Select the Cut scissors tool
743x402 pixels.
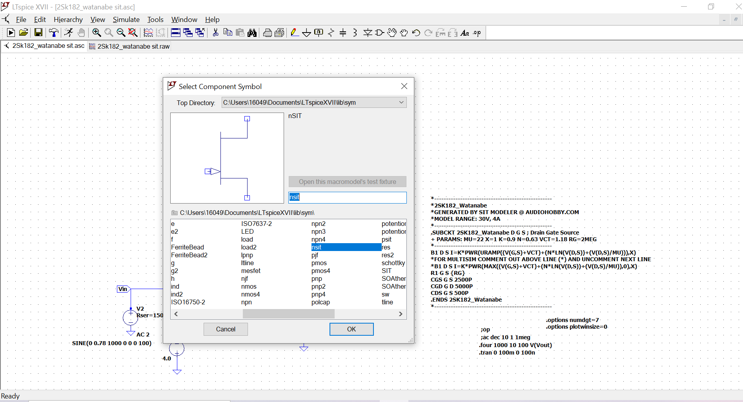(215, 33)
